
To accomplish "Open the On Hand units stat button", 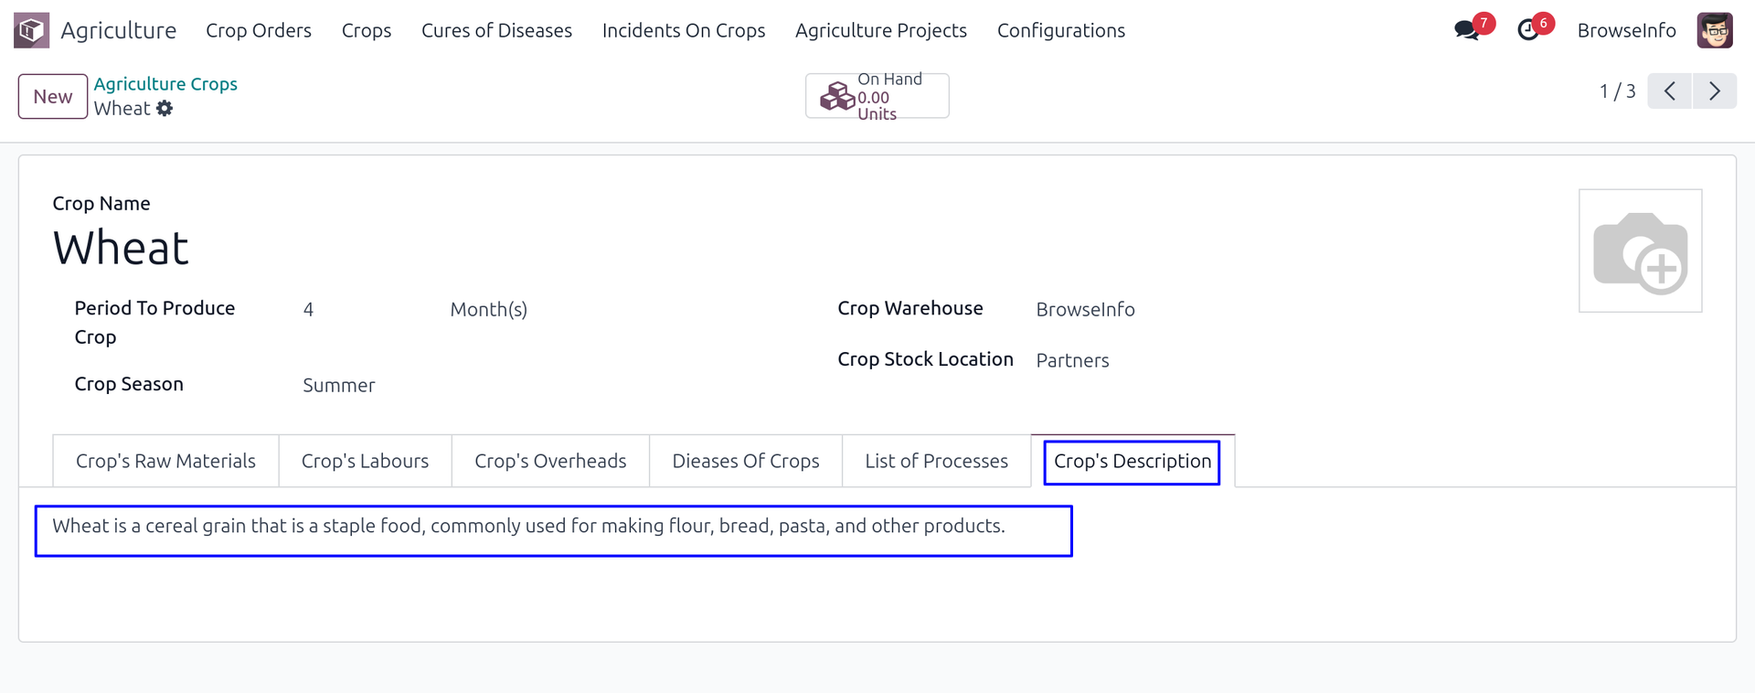I will 877,96.
